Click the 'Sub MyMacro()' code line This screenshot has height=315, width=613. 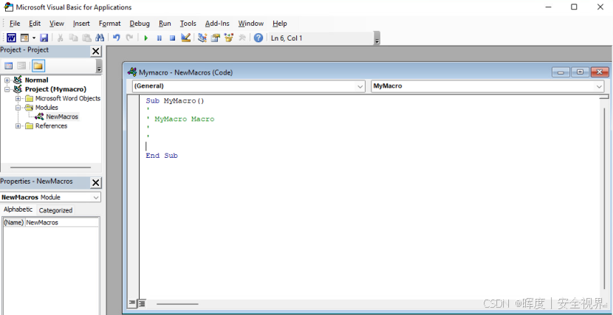(175, 101)
